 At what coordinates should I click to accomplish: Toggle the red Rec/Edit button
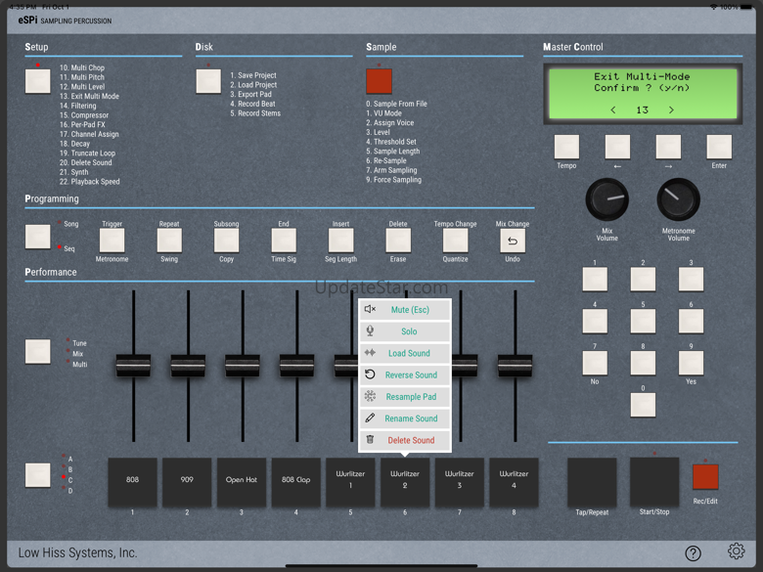coord(705,477)
